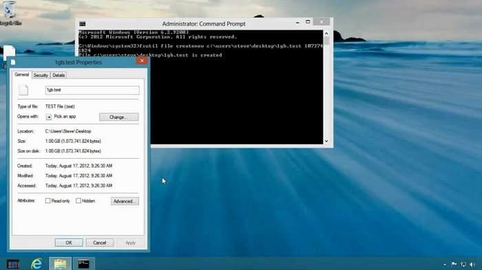
Task: Click the location path C:\Users\Steve\Desktop
Action: tap(68, 131)
